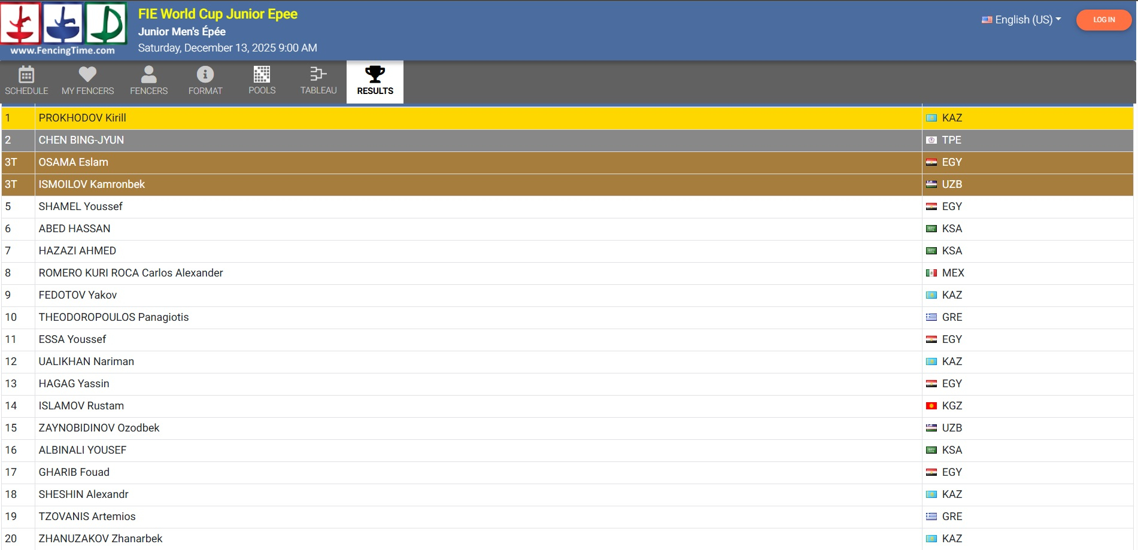This screenshot has height=550, width=1138.
Task: Click the FencingTime.com logo
Action: coord(63,29)
